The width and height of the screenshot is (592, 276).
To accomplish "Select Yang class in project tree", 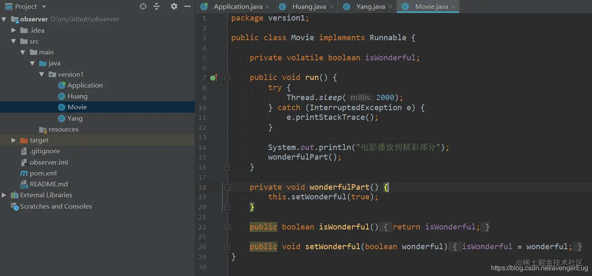I will tap(75, 118).
